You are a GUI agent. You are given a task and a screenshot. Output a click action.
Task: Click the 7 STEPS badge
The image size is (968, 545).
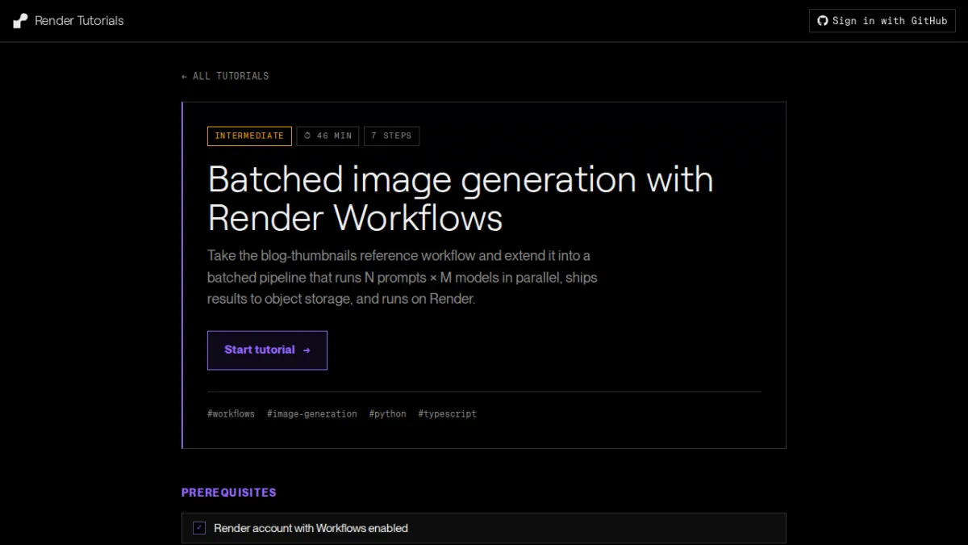point(391,136)
